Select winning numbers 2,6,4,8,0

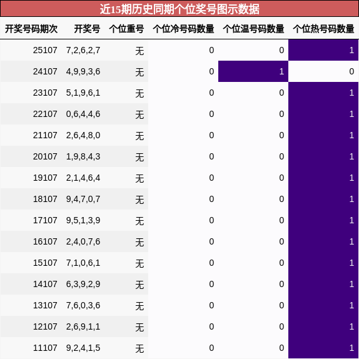[83, 136]
